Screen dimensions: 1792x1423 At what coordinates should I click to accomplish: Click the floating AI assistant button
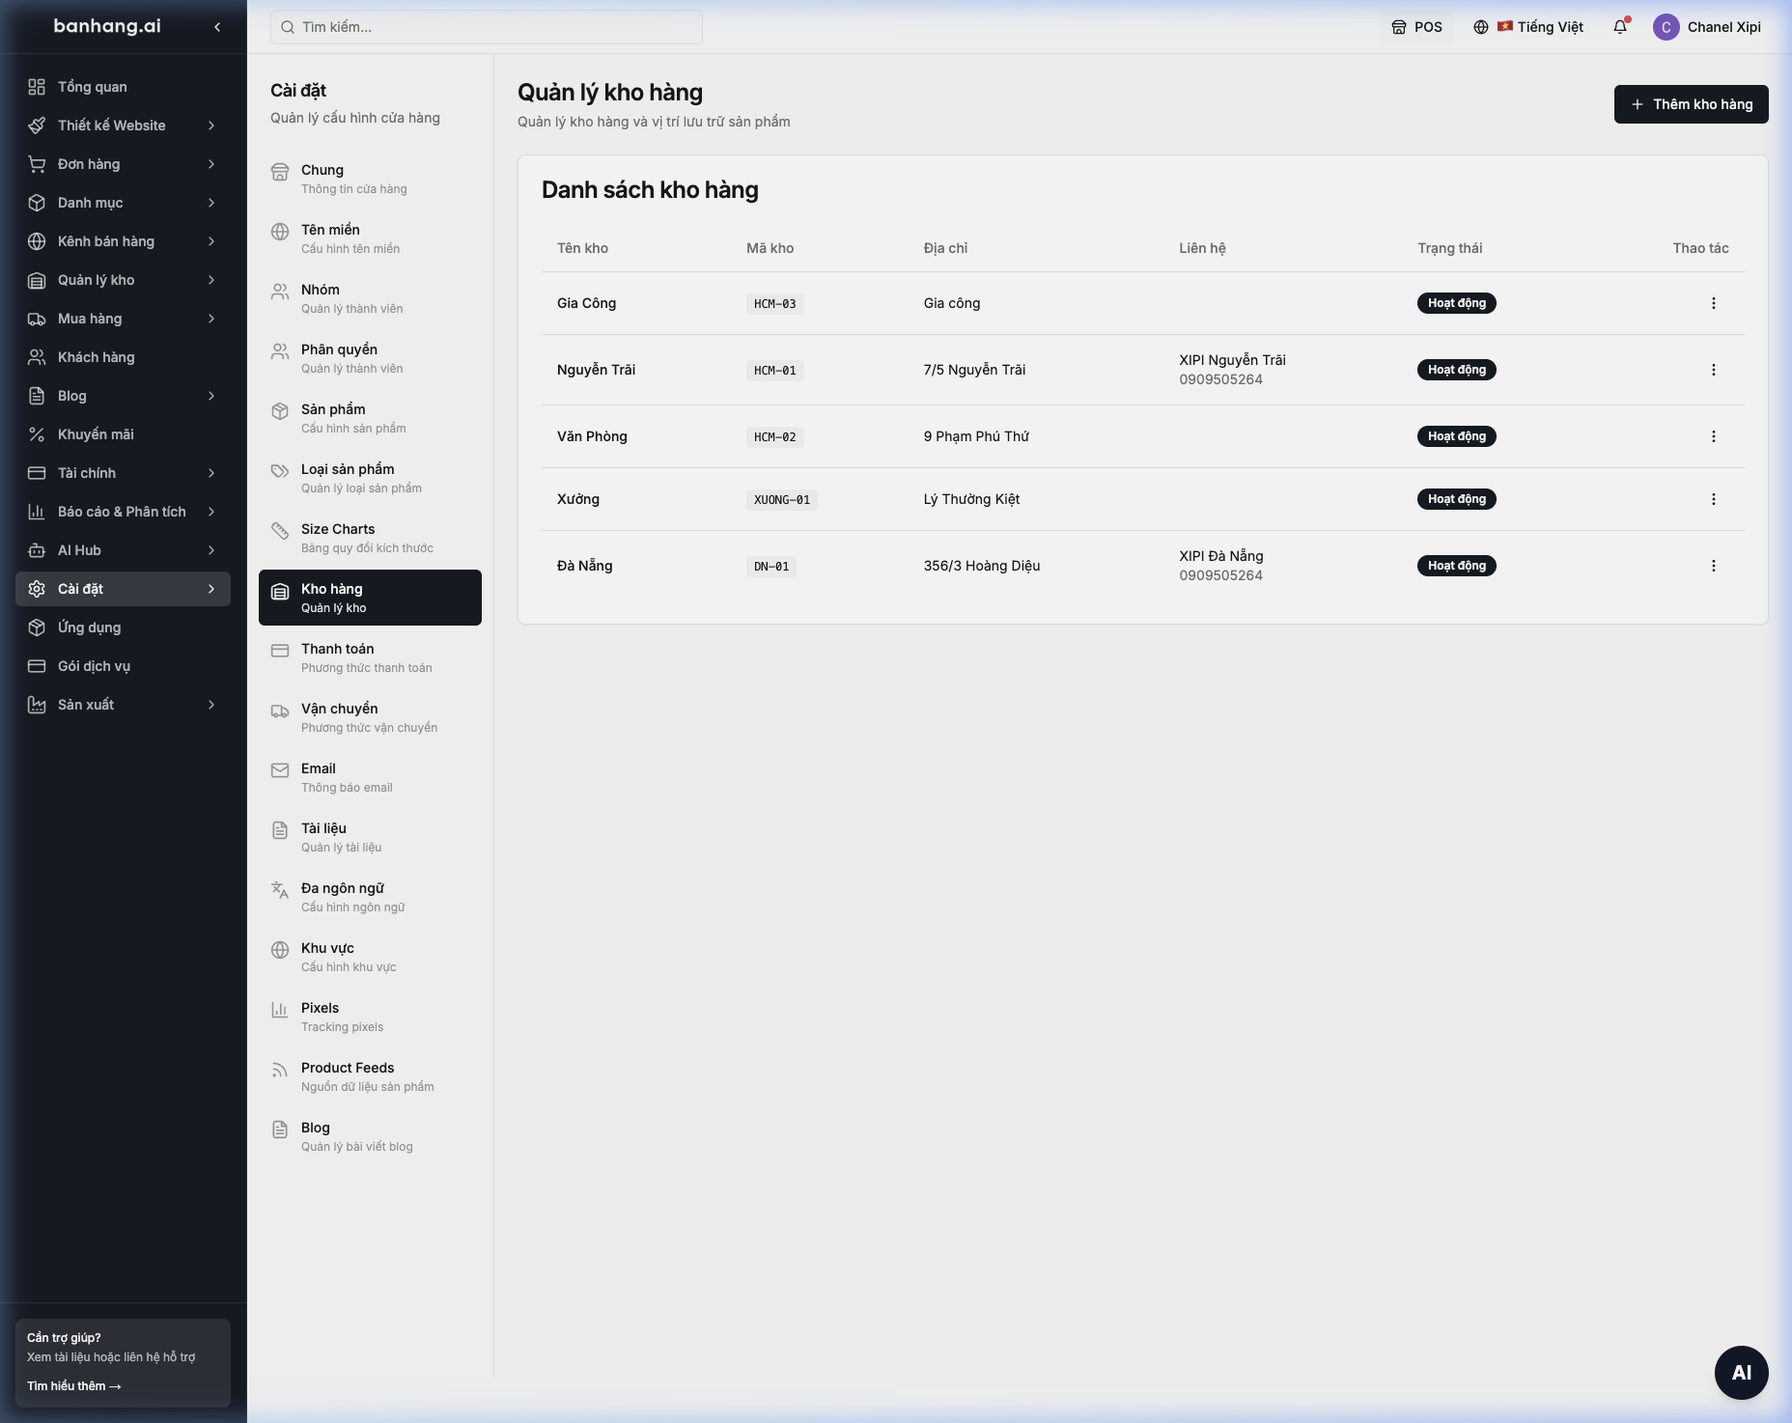coord(1741,1372)
